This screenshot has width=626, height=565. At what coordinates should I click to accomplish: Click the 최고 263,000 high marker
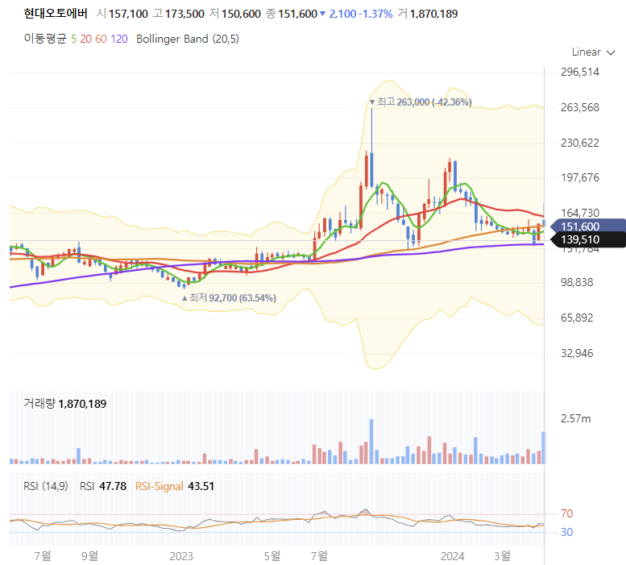coord(421,102)
